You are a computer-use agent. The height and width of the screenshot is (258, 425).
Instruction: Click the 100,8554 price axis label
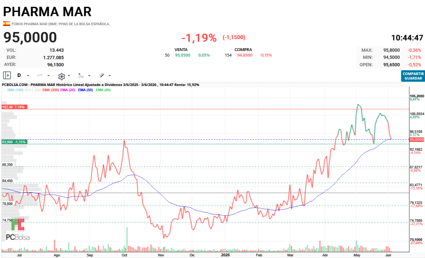click(x=417, y=114)
